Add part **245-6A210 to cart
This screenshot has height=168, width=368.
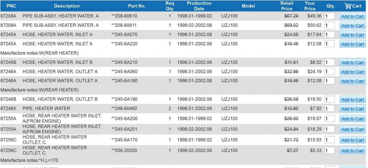[352, 62]
